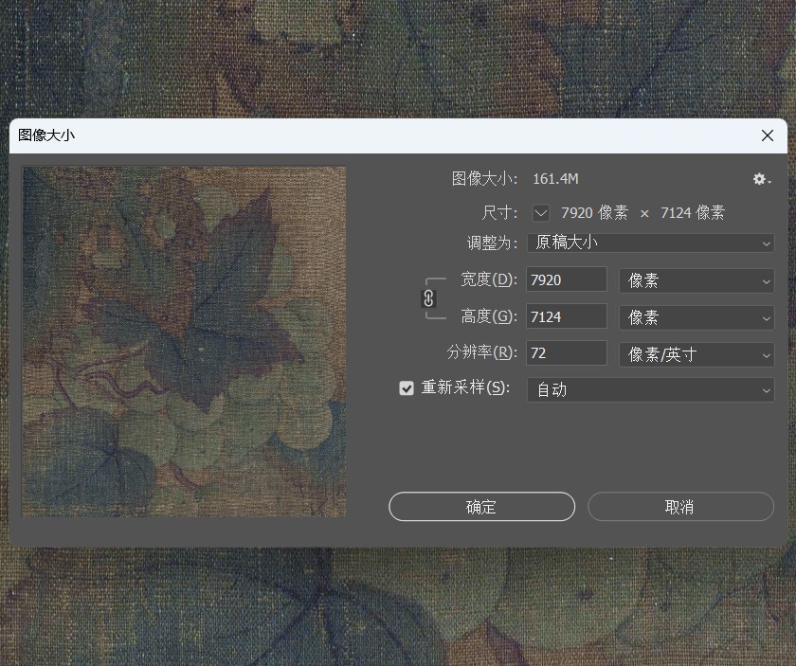Close the 图像大小 dialog

pos(768,135)
